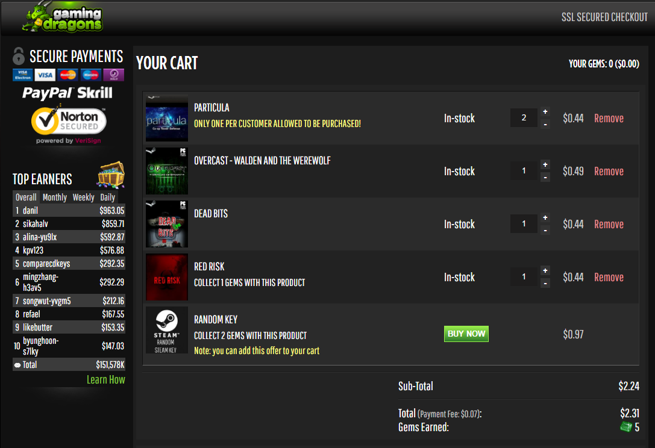Remove Particula from the cart
The width and height of the screenshot is (655, 448).
(x=609, y=118)
